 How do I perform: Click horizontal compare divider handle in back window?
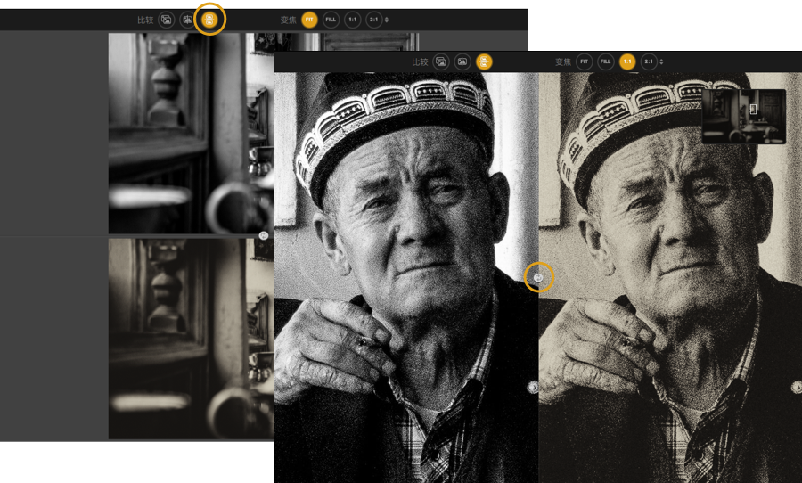pyautogui.click(x=264, y=235)
